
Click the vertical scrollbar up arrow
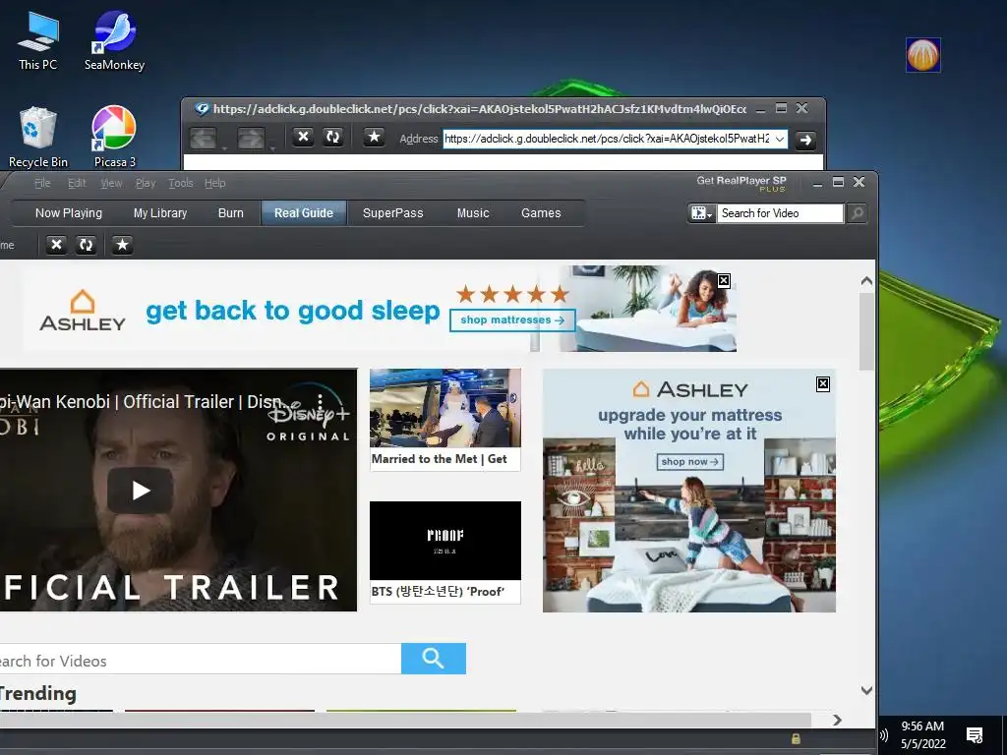[x=866, y=280]
